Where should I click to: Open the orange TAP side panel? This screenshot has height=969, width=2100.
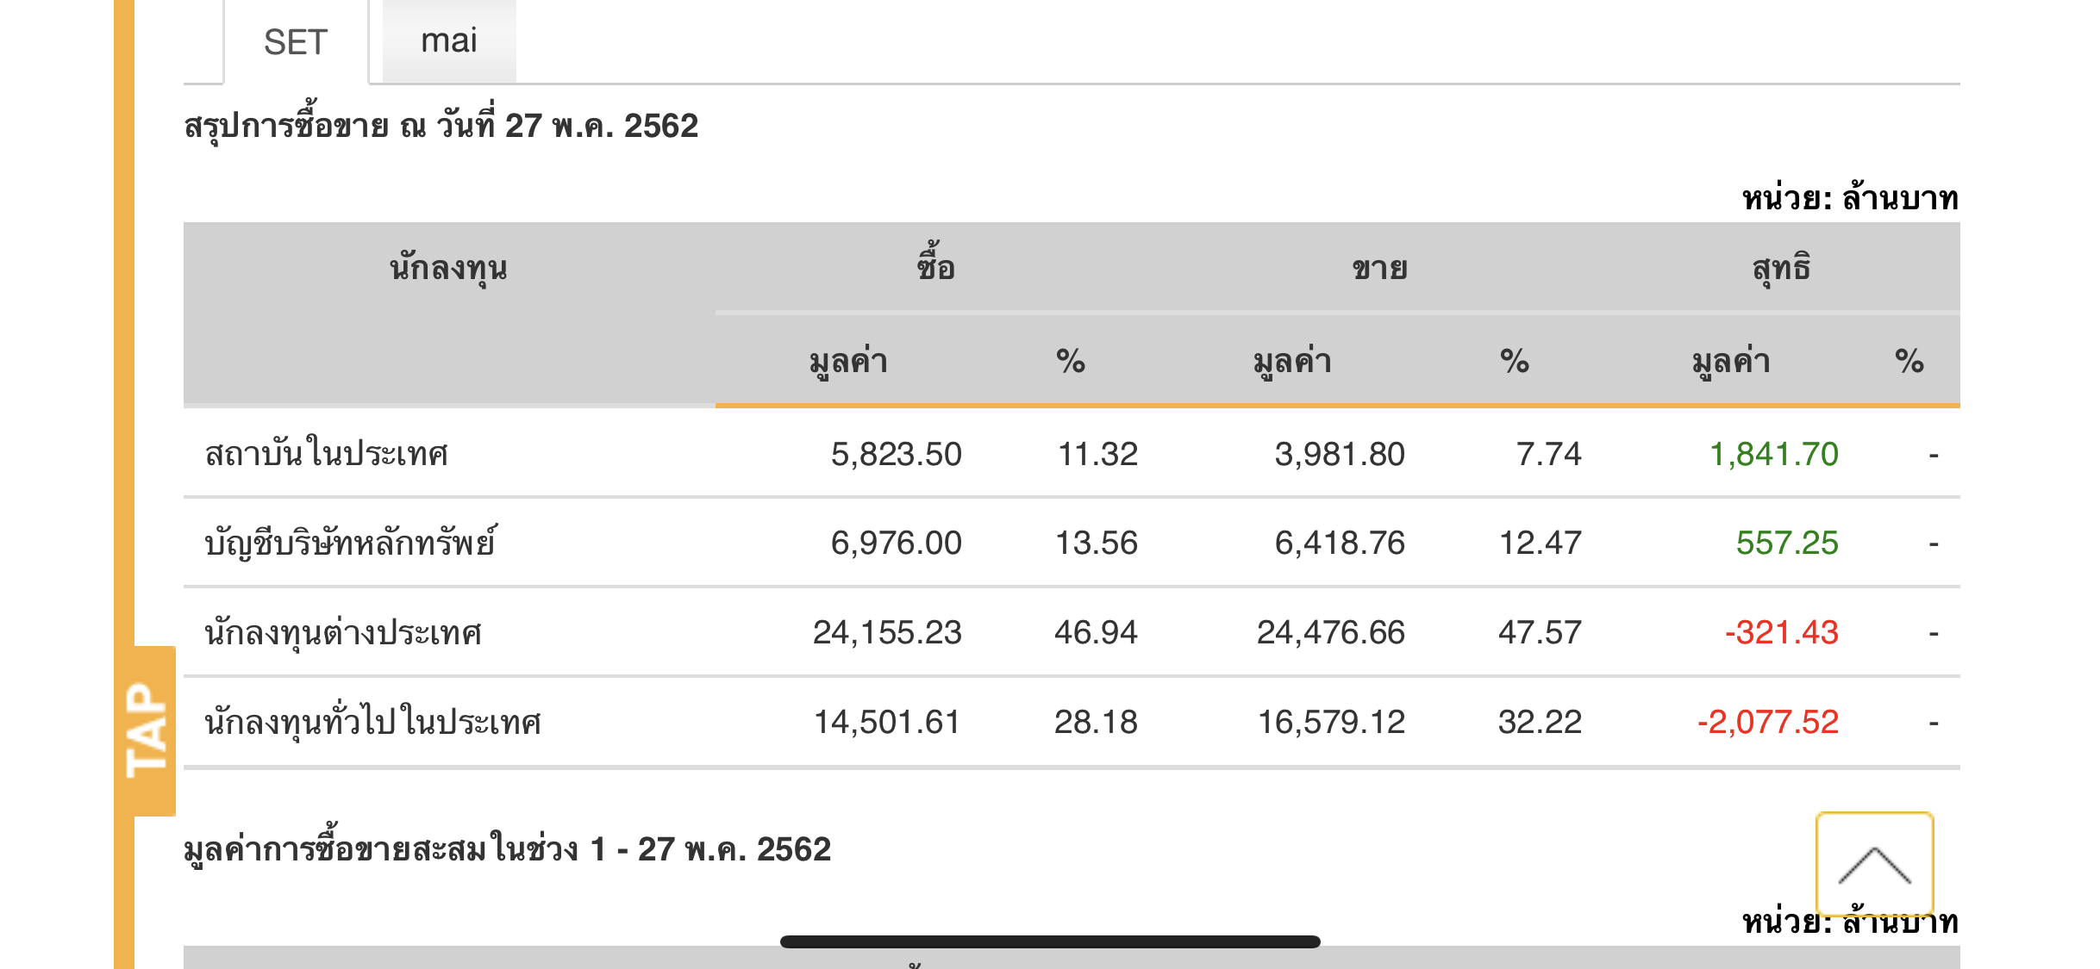coord(147,730)
